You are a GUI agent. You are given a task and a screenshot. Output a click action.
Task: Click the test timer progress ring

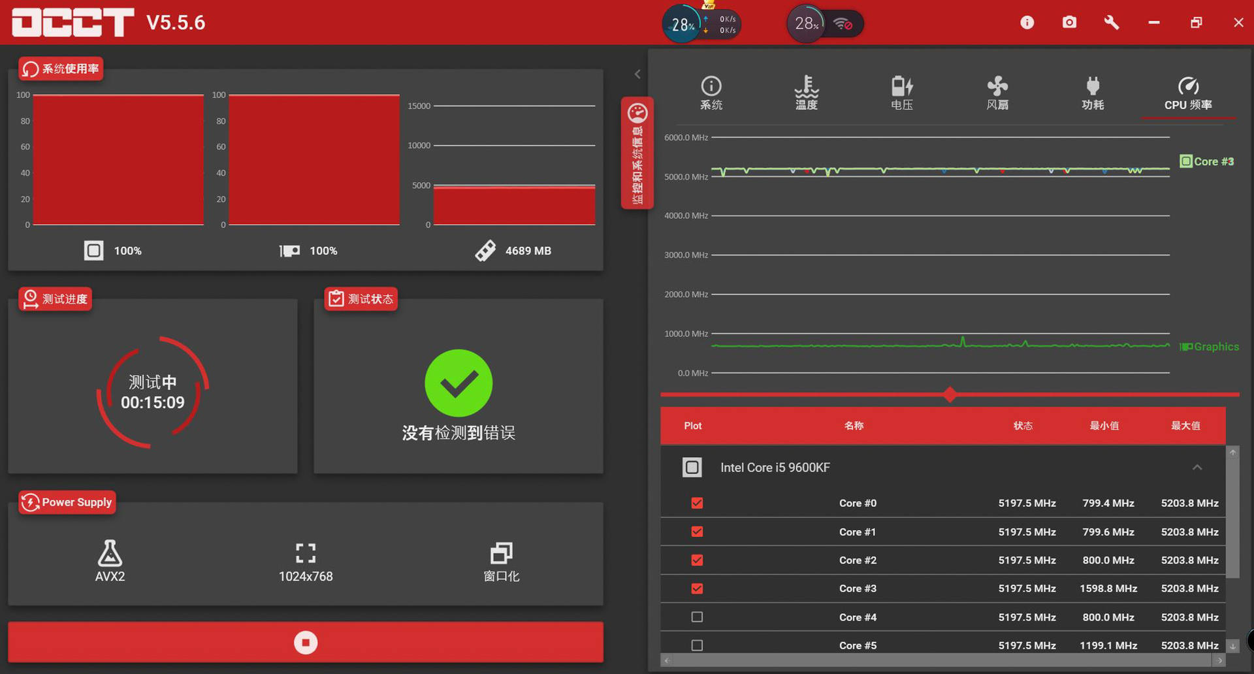coord(153,392)
